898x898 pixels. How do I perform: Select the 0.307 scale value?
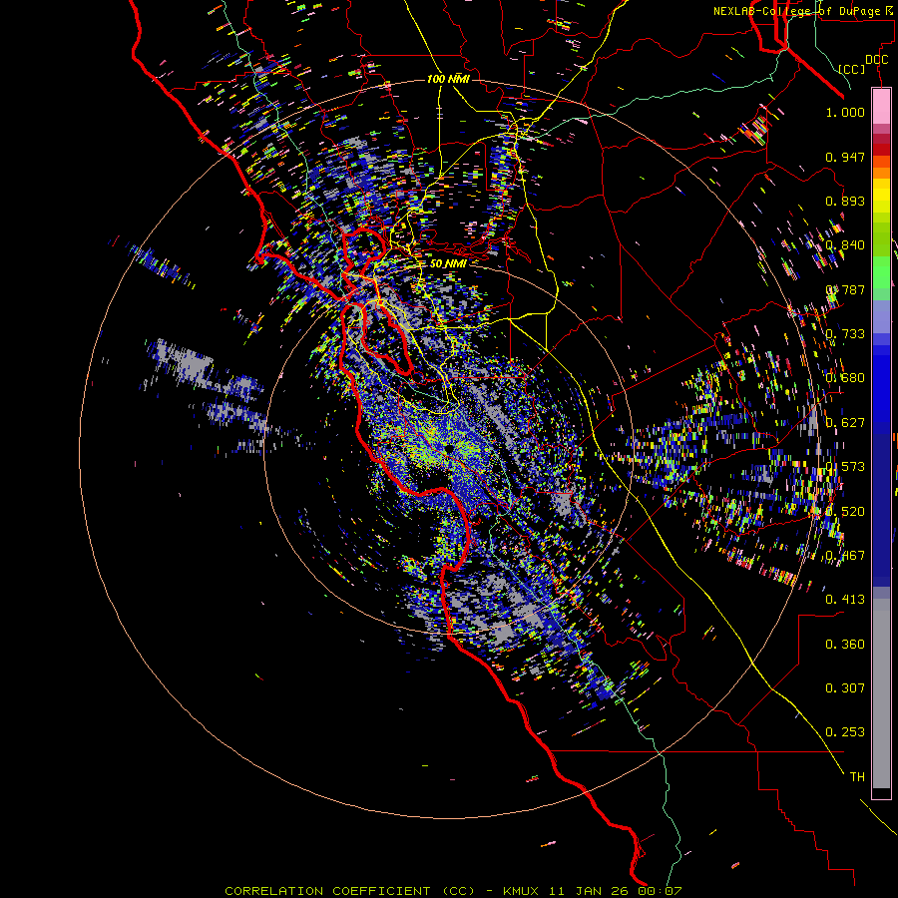845,688
